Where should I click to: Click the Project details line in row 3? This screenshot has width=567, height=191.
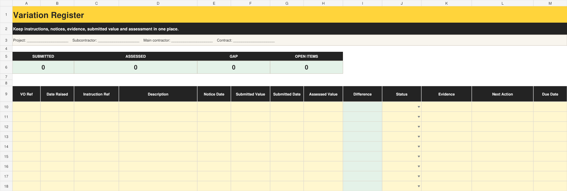coord(289,40)
